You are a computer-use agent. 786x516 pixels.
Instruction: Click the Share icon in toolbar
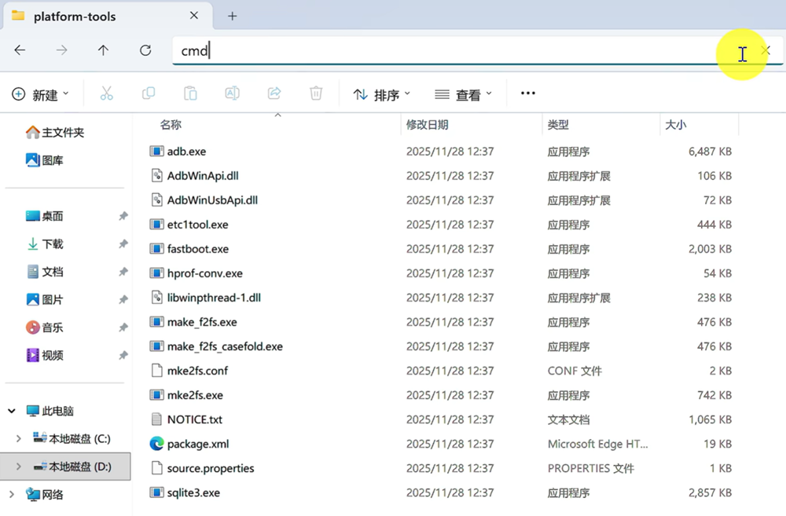[274, 93]
